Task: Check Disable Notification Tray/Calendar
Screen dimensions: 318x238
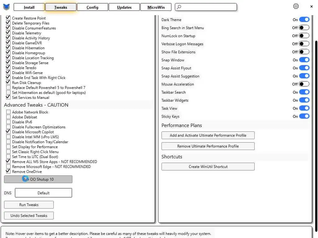Action: tap(8, 142)
